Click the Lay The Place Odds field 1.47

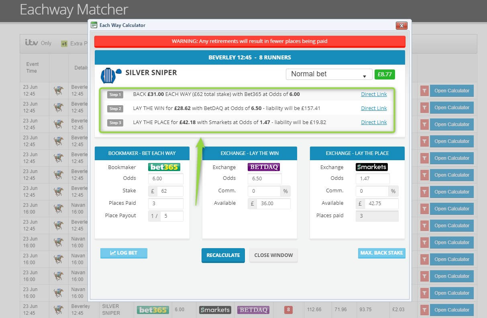(373, 179)
